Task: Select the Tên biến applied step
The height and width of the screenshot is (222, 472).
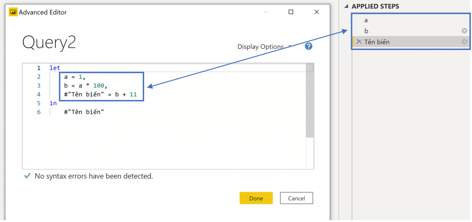Action: (377, 42)
